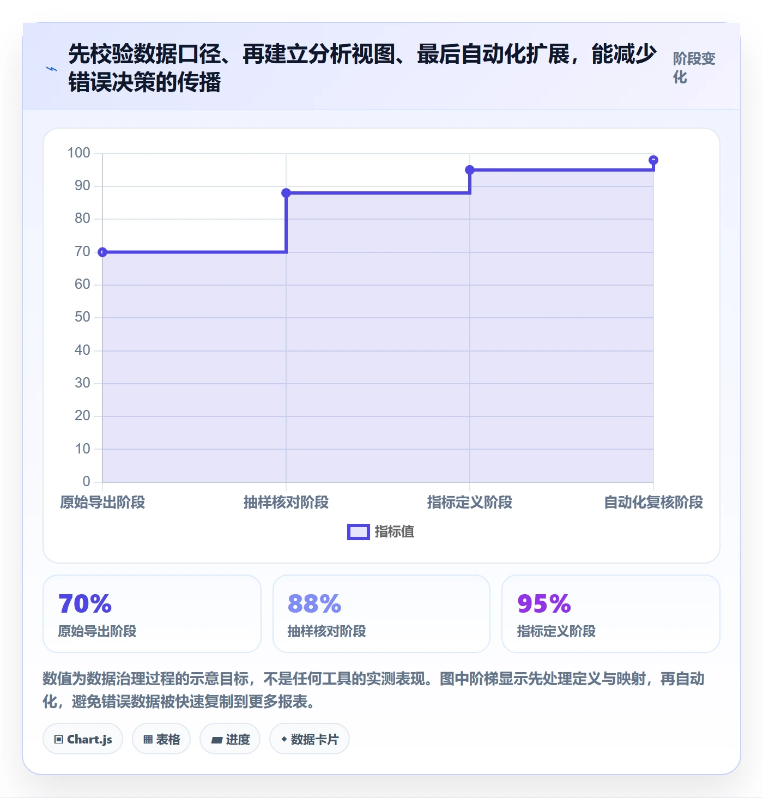Click the data point at 抽样核对阶段

[x=286, y=193]
